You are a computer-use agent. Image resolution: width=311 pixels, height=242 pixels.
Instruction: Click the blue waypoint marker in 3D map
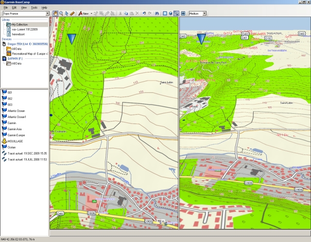(201, 39)
